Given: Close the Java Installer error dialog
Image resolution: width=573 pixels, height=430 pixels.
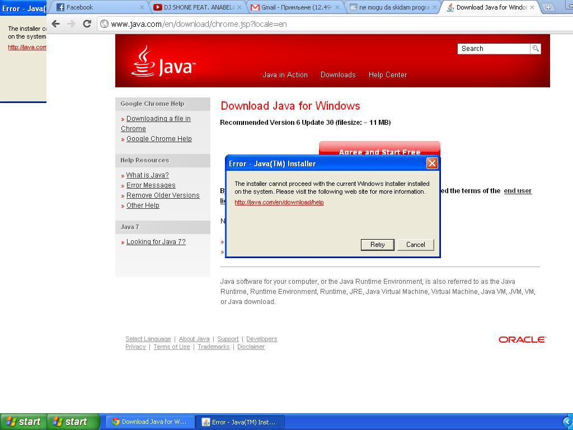Looking at the screenshot, I should (432, 163).
